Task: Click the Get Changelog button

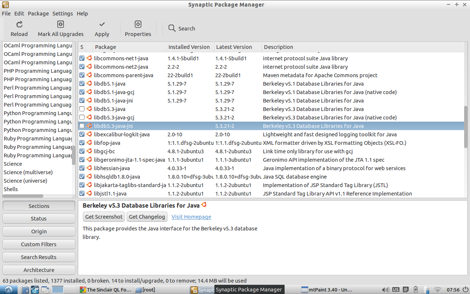Action: [147, 216]
